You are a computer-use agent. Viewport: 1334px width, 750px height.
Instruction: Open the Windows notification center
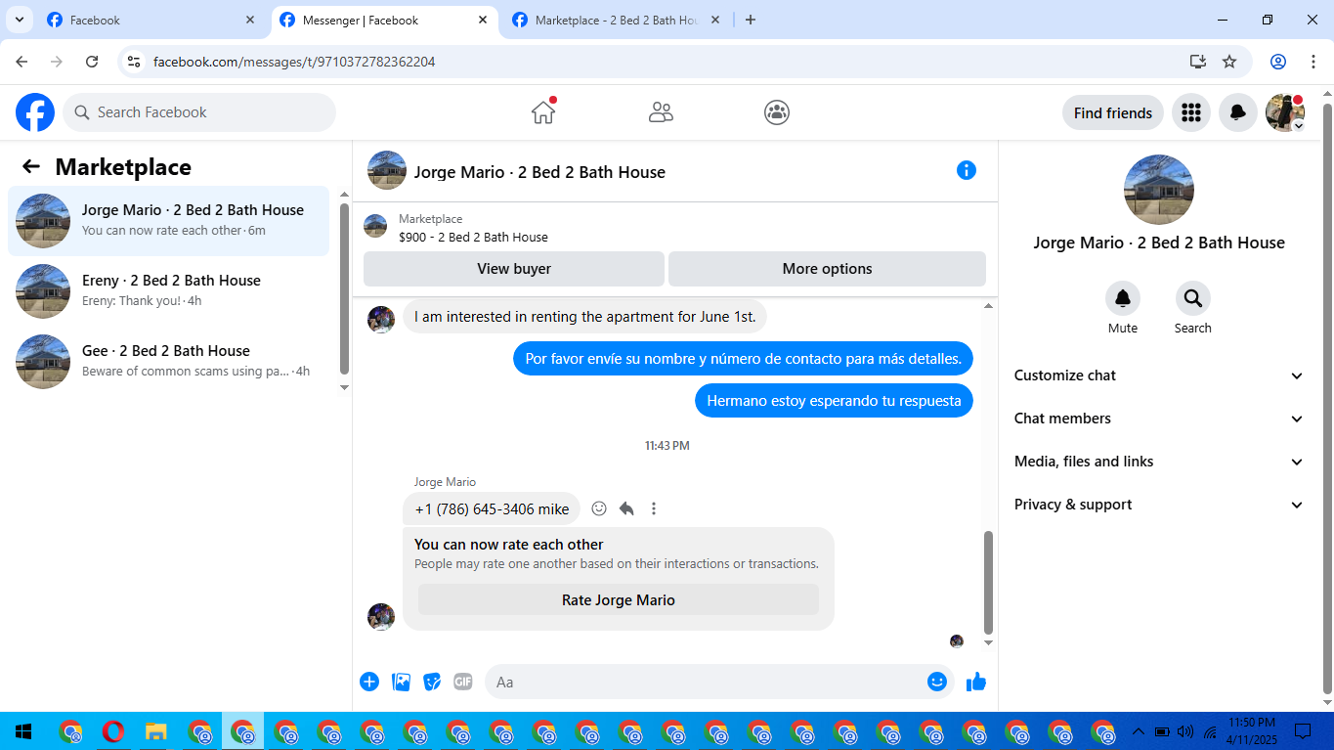point(1303,731)
